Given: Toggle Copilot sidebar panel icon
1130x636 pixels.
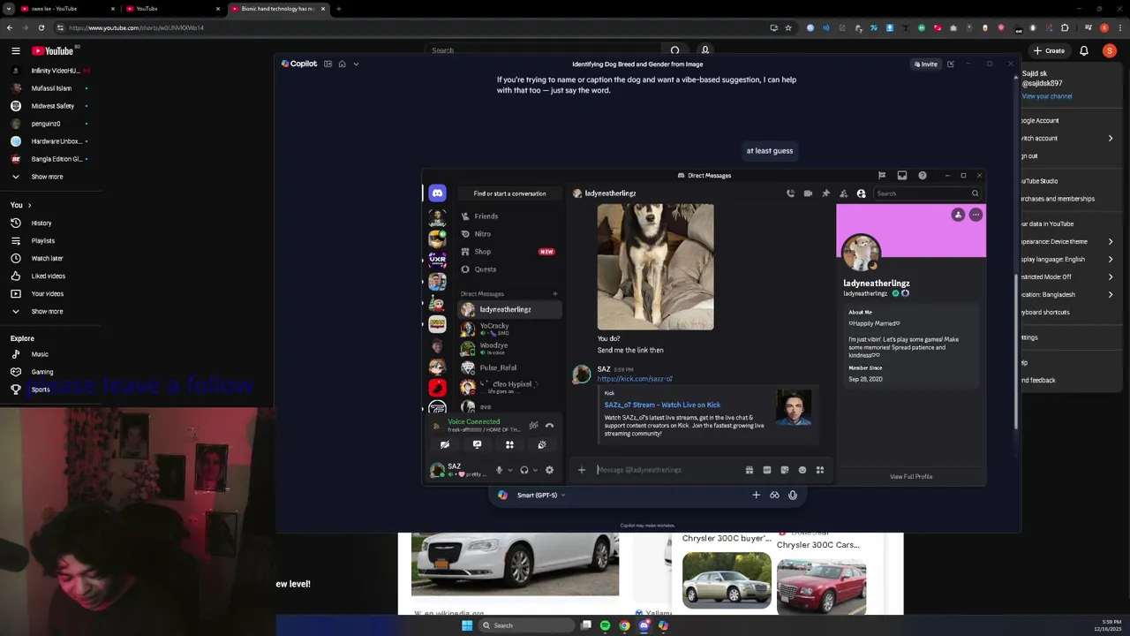Looking at the screenshot, I should [x=328, y=64].
